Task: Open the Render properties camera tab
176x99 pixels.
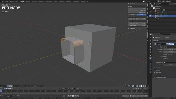Action: 150,41
